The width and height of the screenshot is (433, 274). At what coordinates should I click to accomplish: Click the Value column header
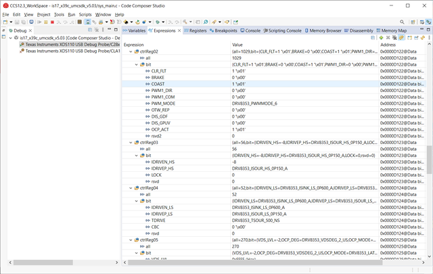(237, 45)
